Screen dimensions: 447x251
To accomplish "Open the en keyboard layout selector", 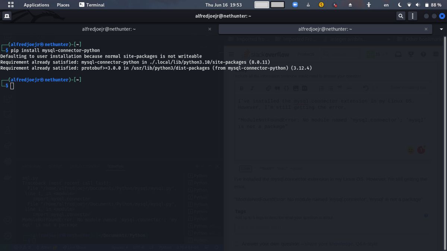I will click(x=386, y=5).
